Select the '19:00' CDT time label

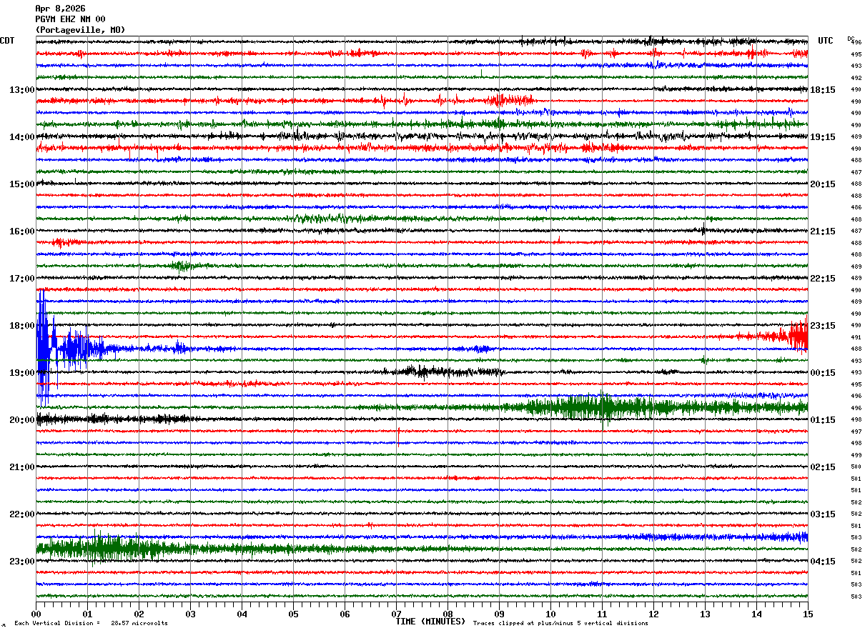coord(22,373)
